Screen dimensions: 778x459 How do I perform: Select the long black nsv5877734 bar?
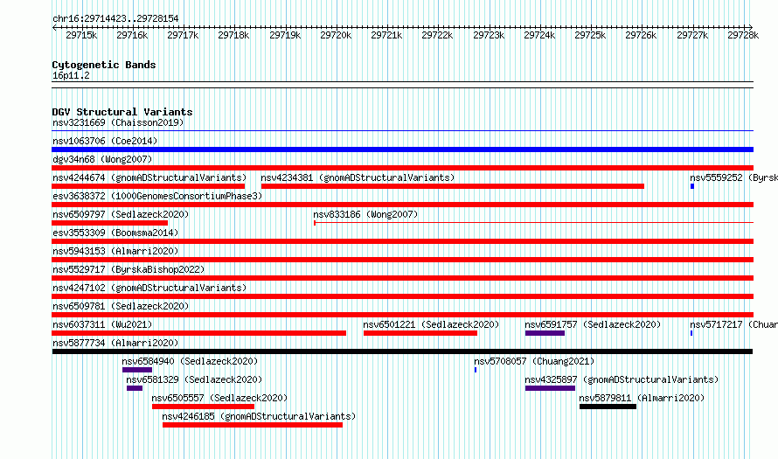pos(402,351)
